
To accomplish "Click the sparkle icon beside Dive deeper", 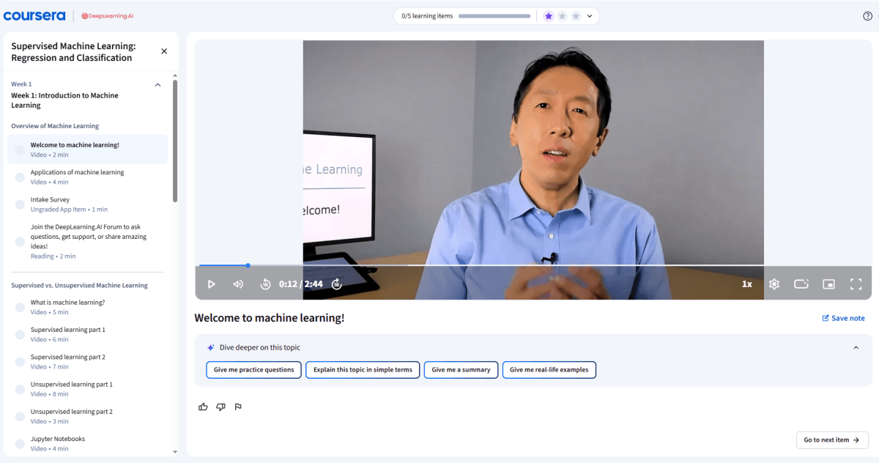I will click(211, 348).
